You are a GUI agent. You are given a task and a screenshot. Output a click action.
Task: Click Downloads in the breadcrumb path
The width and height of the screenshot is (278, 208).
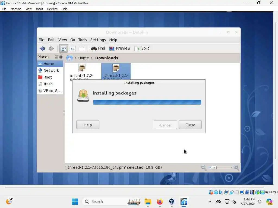106,58
